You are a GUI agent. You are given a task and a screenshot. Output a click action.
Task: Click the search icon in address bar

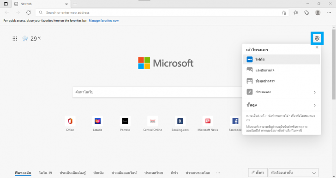tap(41, 12)
